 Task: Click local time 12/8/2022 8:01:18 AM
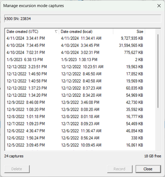coord(80,117)
